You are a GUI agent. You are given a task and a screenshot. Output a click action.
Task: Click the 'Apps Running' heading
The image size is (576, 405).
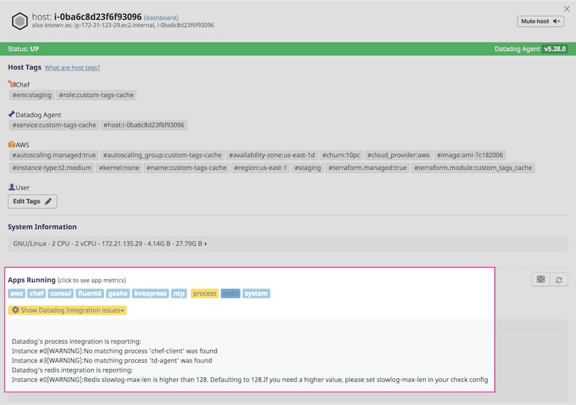pyautogui.click(x=31, y=280)
